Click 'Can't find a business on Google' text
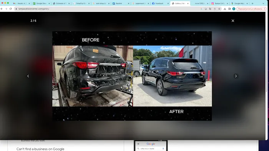This screenshot has height=151, width=269. (x=40, y=149)
